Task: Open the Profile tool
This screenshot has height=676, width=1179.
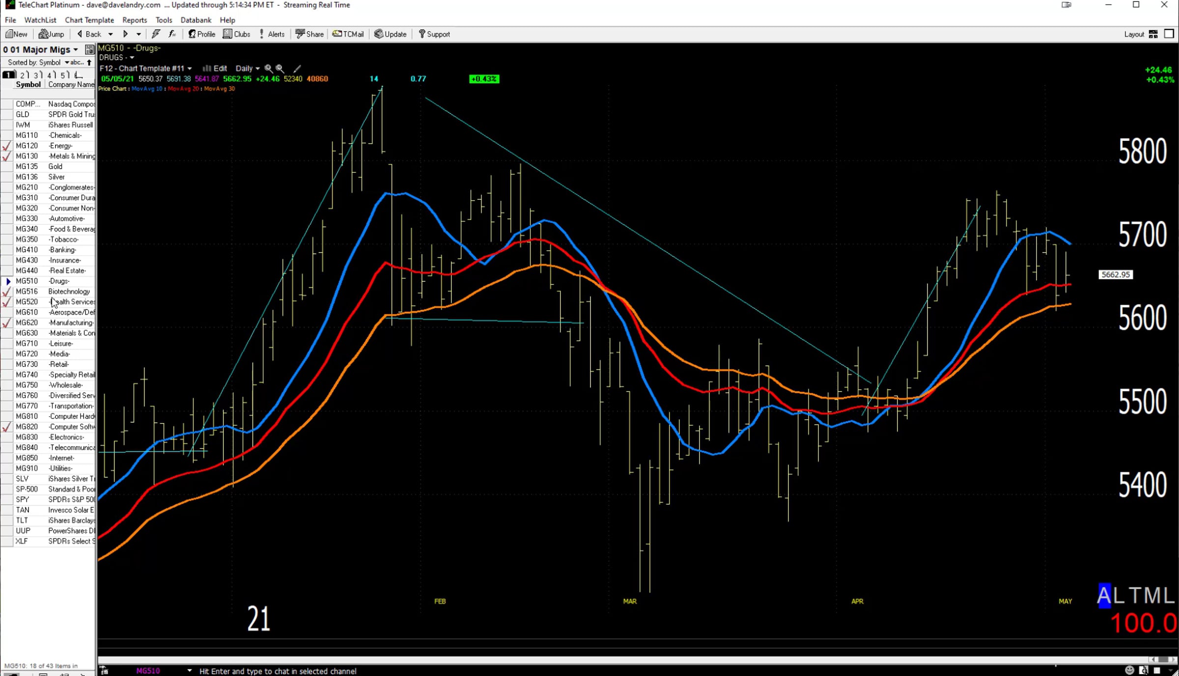Action: (x=202, y=34)
